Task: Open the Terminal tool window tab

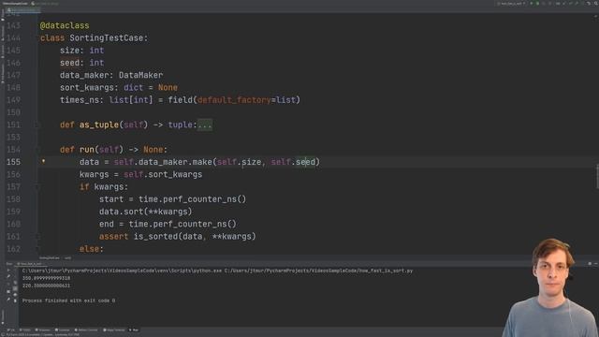Action: click(63, 330)
